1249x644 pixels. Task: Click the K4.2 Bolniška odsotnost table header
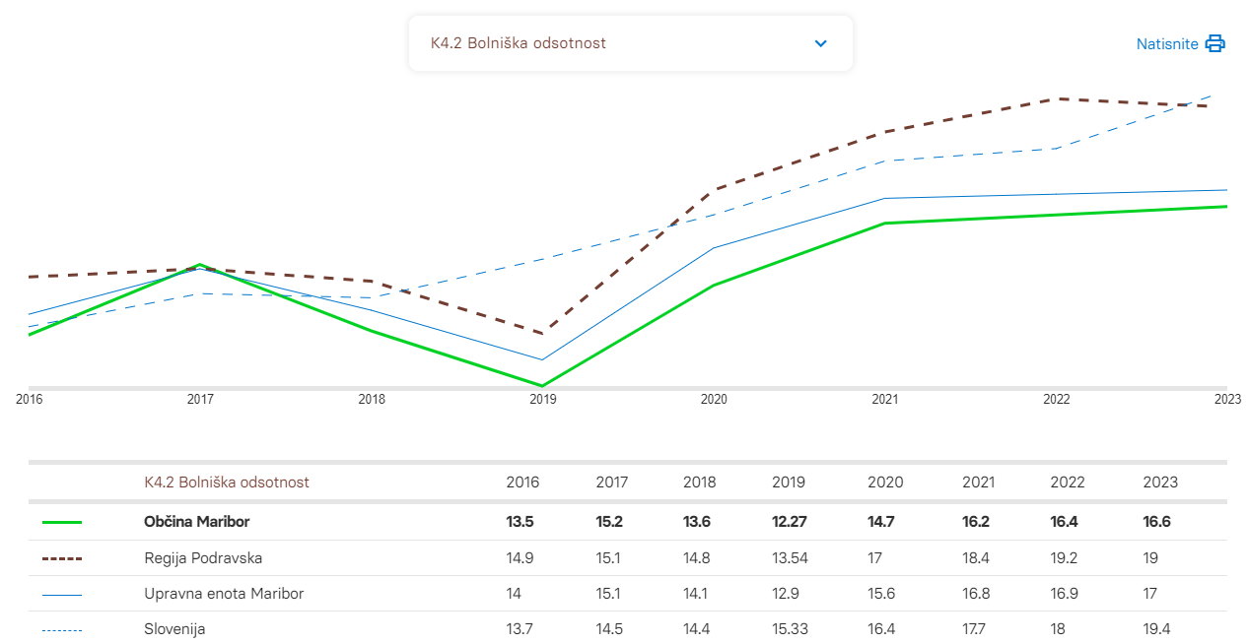click(227, 483)
